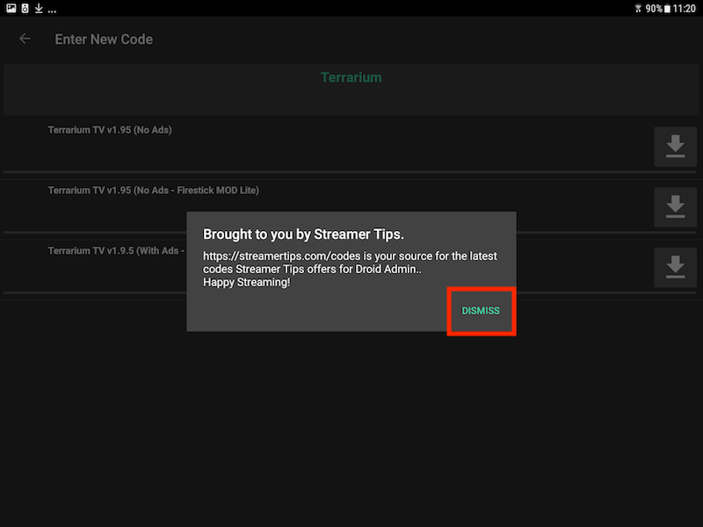Screen dimensions: 703x527
Task: Download Terrarium TV v1.95 Firestick MOD Lite
Action: point(675,207)
